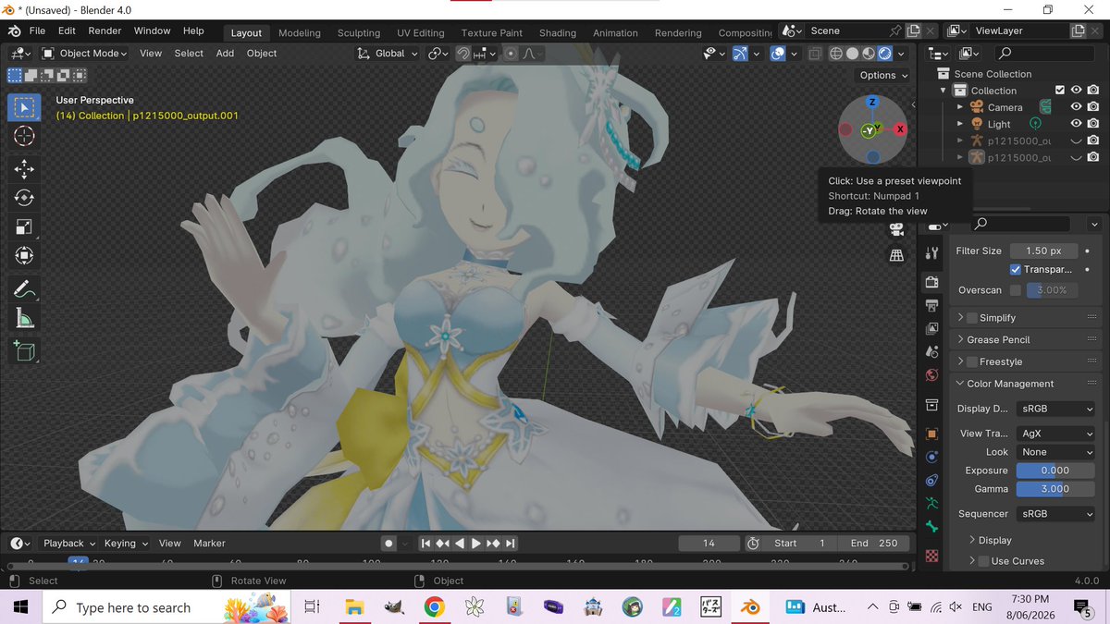Open the Look None dropdown

(1055, 452)
